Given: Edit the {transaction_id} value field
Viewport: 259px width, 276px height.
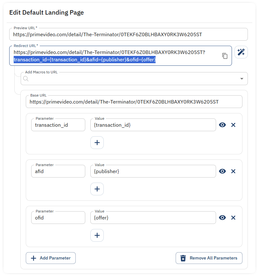Looking at the screenshot, I should pos(153,125).
